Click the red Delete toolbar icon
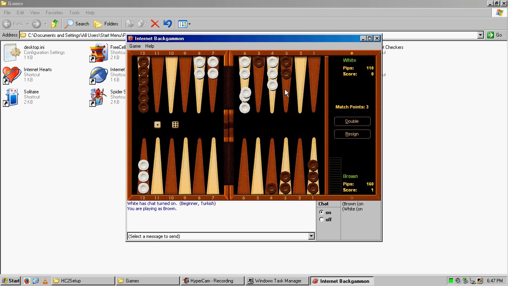Image resolution: width=508 pixels, height=286 pixels. [x=155, y=24]
